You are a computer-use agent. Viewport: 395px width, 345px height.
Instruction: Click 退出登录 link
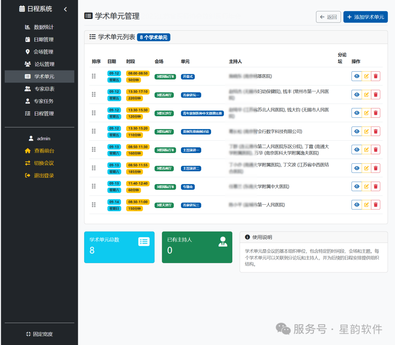[39, 175]
